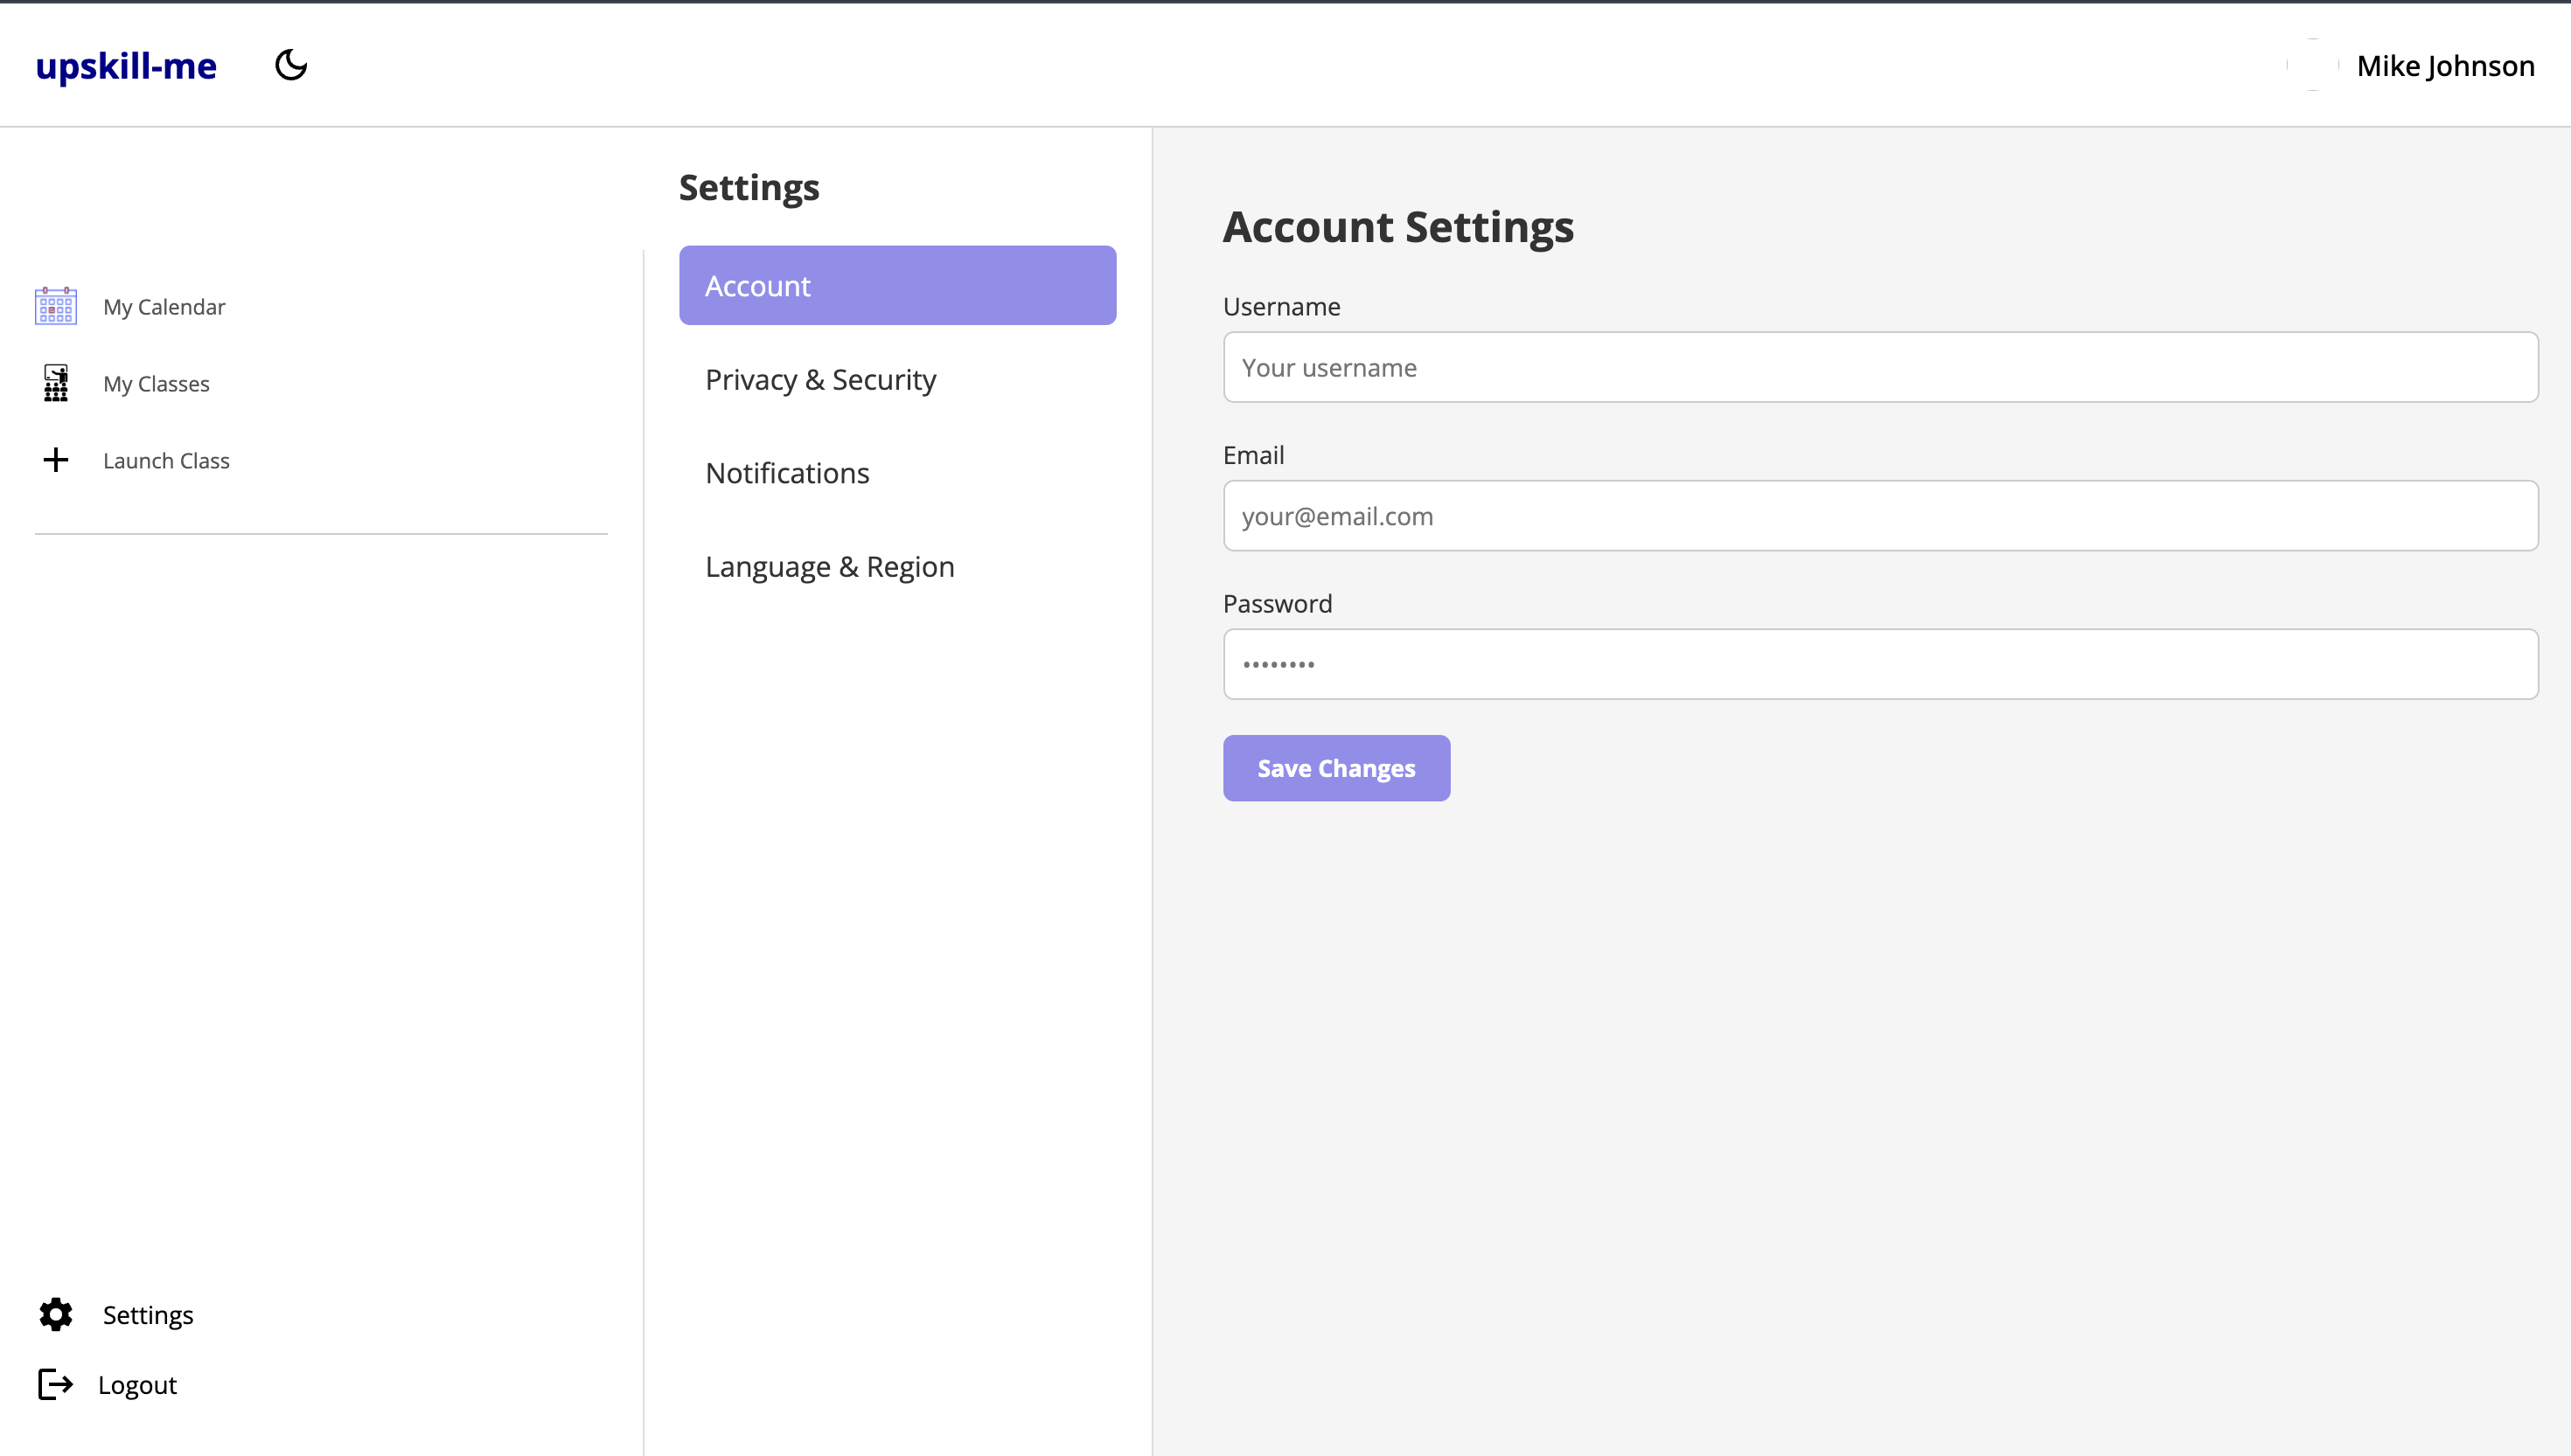Select the Account settings tab
Screen dimensions: 2571x1456
click(896, 285)
